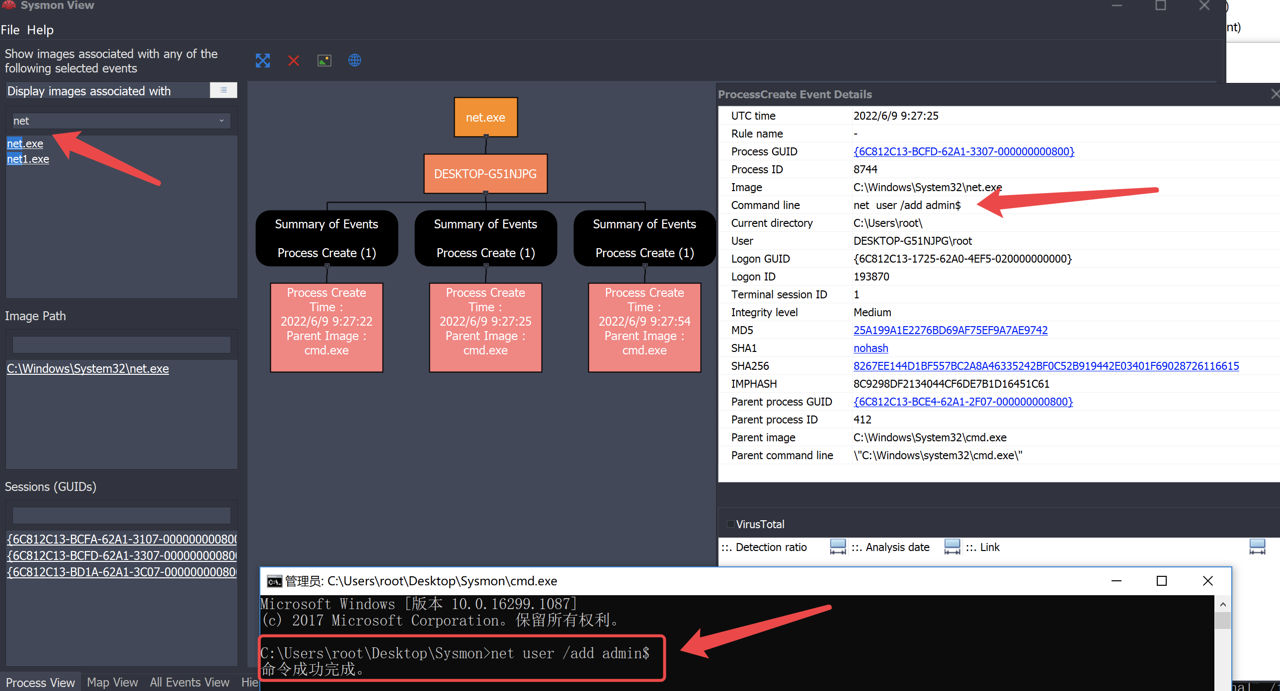Screen dimensions: 1280x691
Task: Click the red X clear icon
Action: 294,61
